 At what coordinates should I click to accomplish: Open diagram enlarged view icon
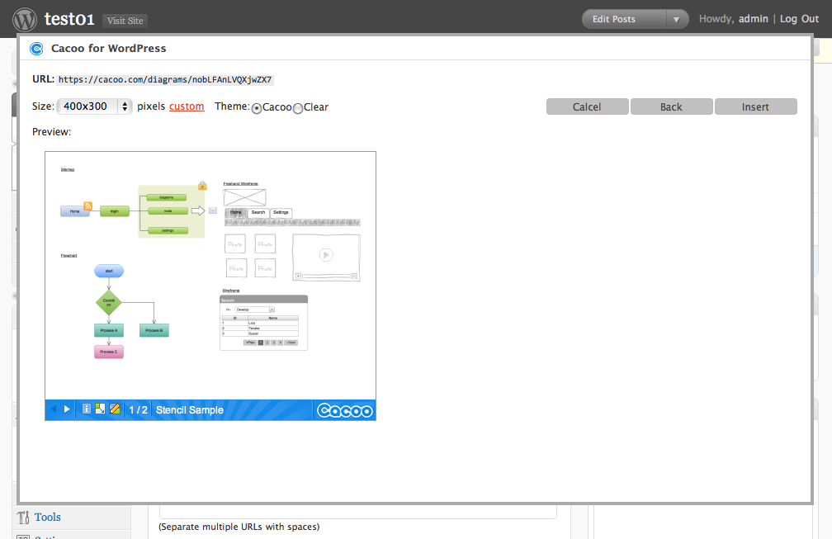point(101,409)
